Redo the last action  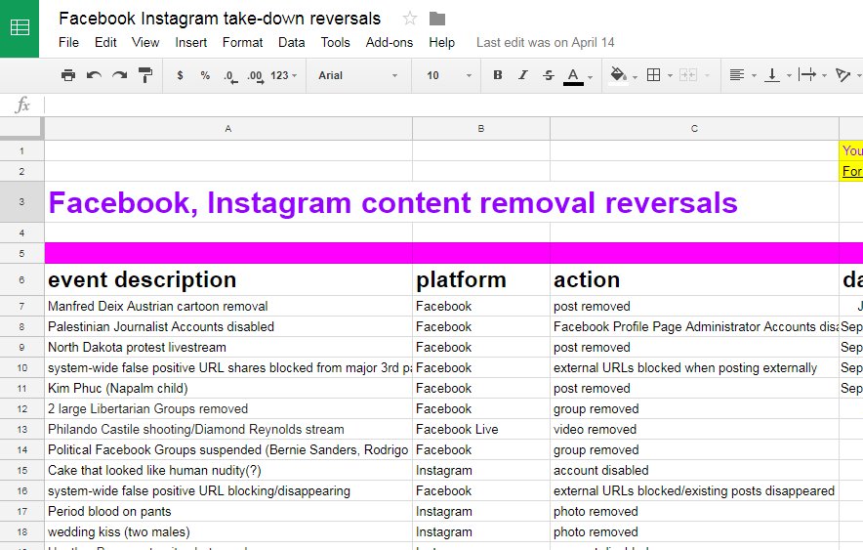[119, 75]
